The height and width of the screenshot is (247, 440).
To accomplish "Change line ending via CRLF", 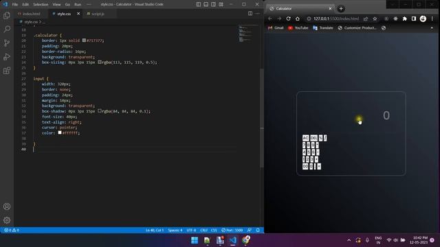I will 204,231.
